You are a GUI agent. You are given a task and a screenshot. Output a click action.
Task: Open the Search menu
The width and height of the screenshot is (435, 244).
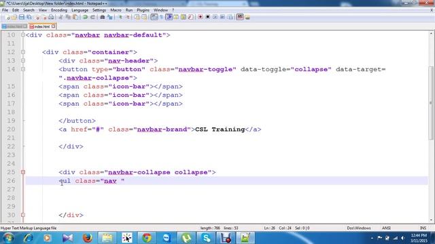29,10
